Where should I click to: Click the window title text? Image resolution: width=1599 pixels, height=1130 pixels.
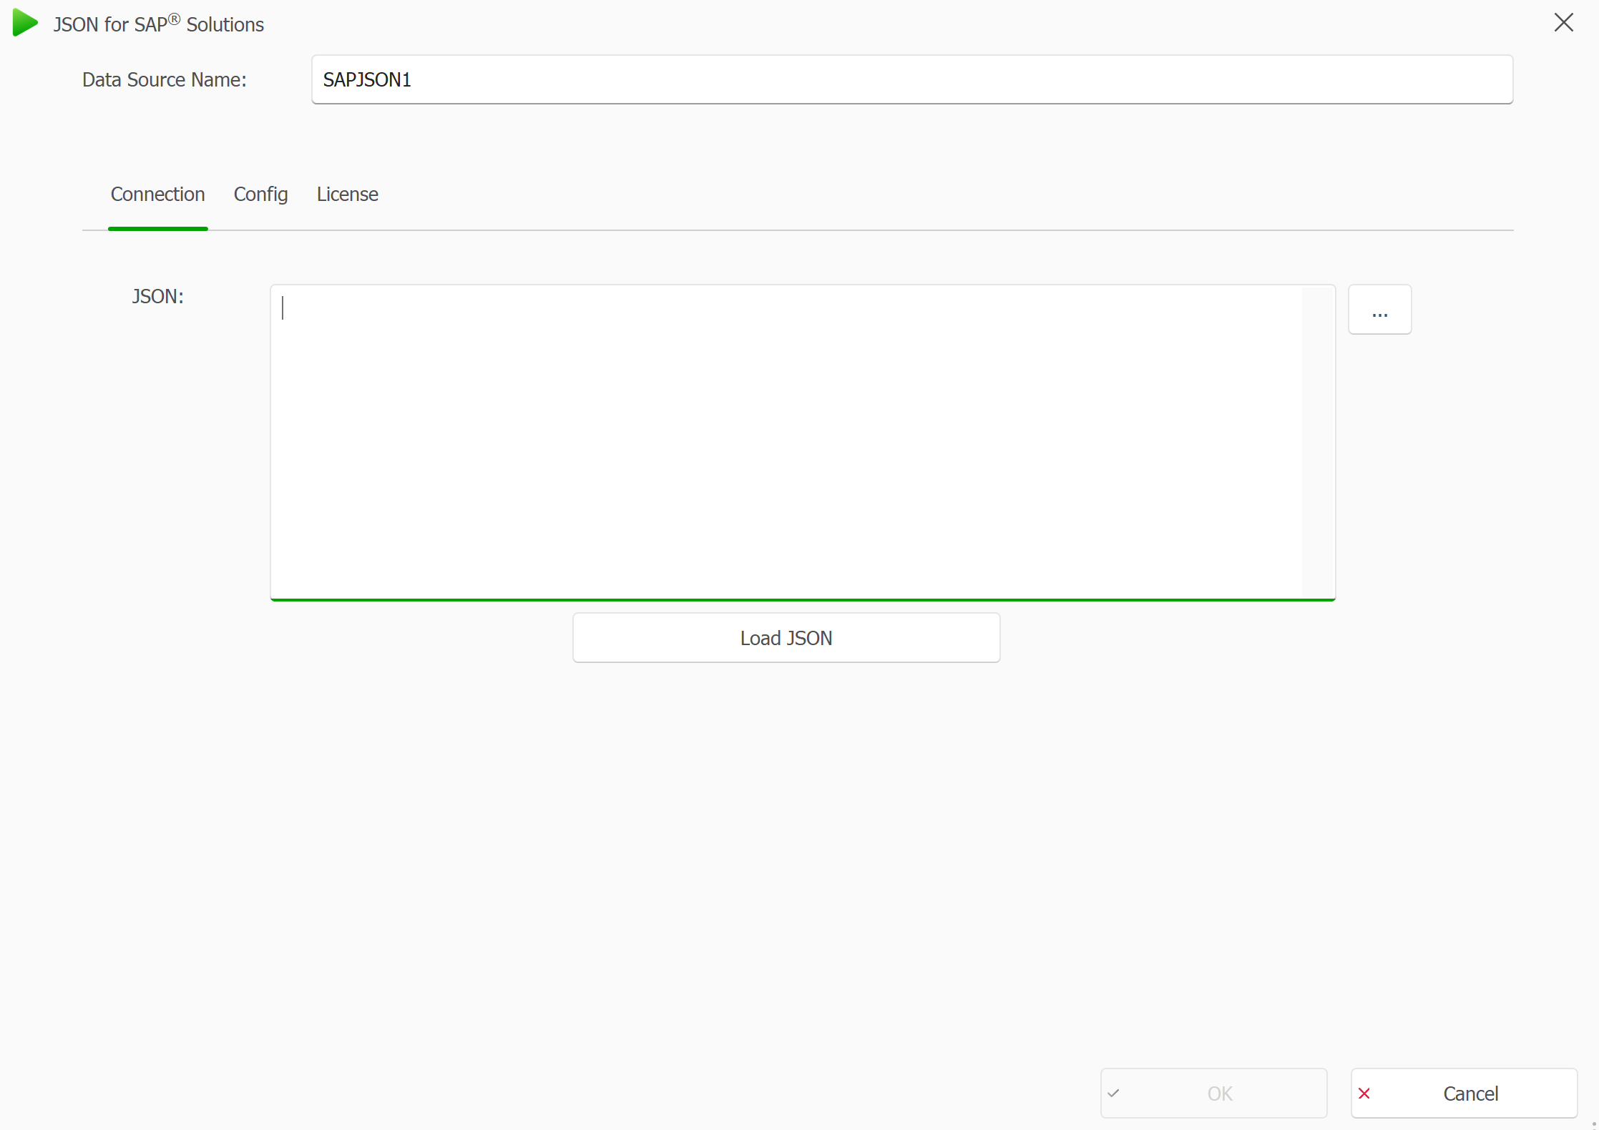[158, 24]
